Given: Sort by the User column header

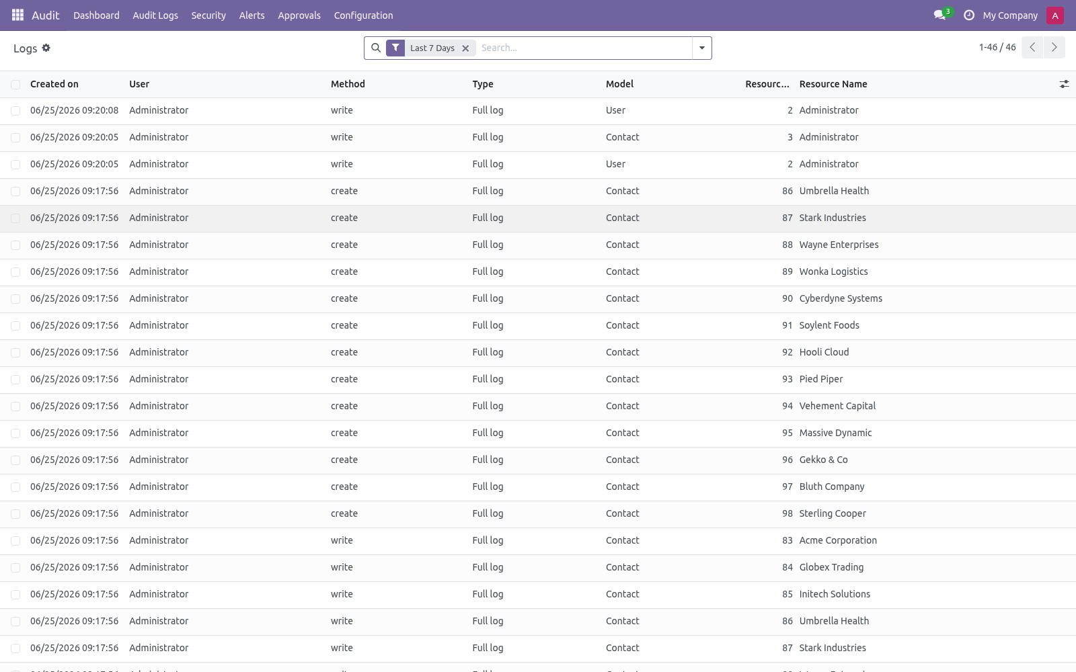Looking at the screenshot, I should (139, 84).
